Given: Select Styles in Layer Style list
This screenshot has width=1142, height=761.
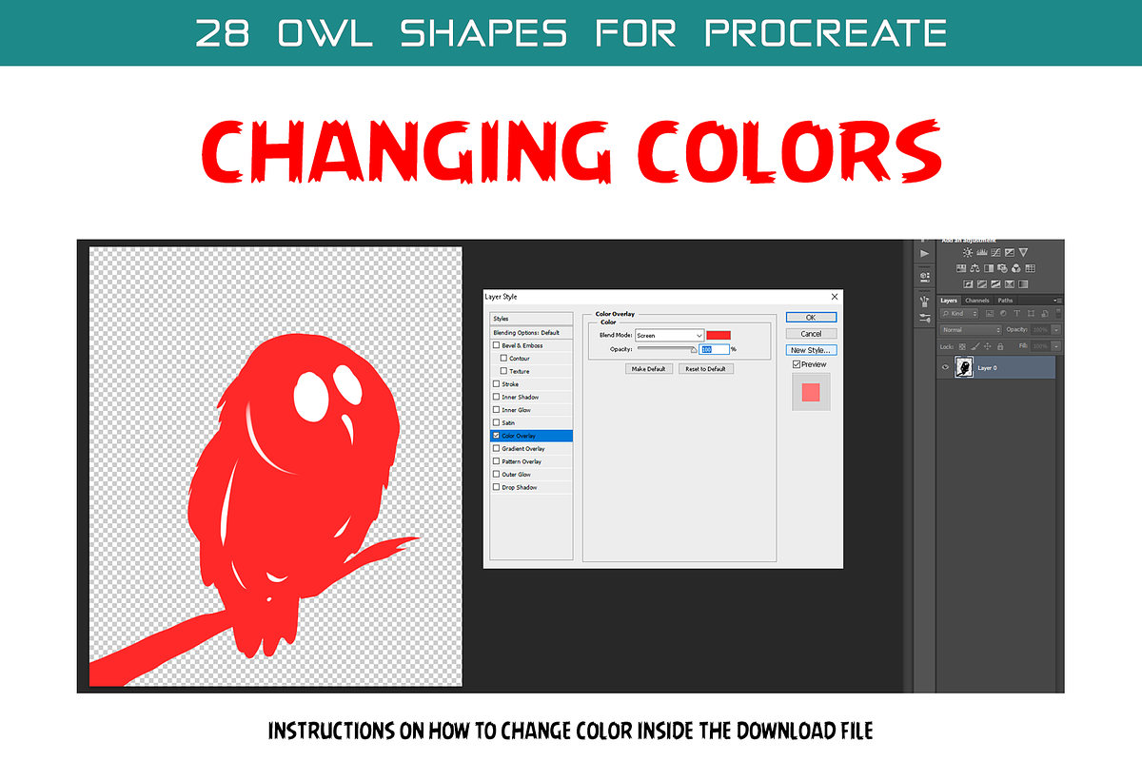Looking at the screenshot, I should (x=531, y=319).
